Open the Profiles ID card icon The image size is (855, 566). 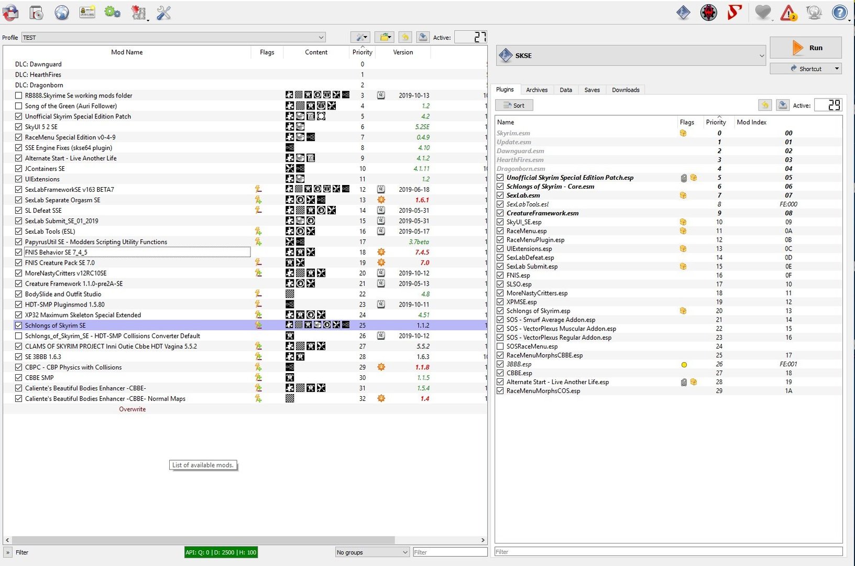tap(87, 13)
